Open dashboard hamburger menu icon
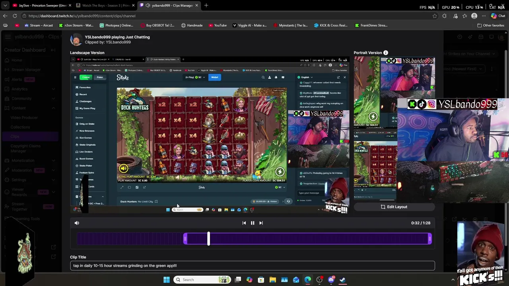The image size is (509, 286). 8,37
